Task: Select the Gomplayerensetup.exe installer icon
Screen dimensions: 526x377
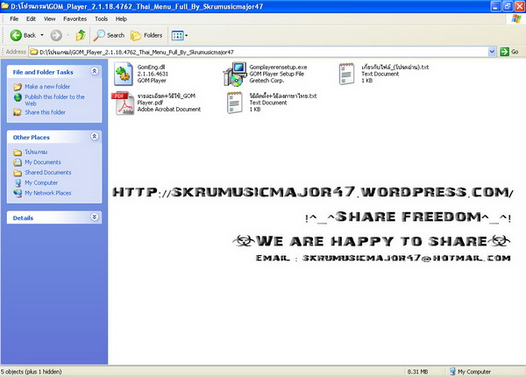Action: (235, 74)
